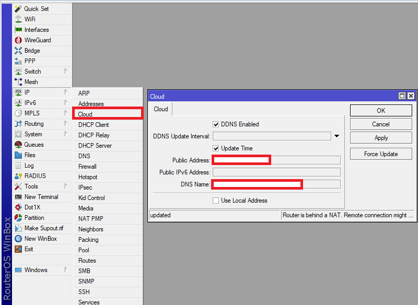Choose Cloud in the IP submenu
The image size is (418, 305).
click(x=108, y=114)
